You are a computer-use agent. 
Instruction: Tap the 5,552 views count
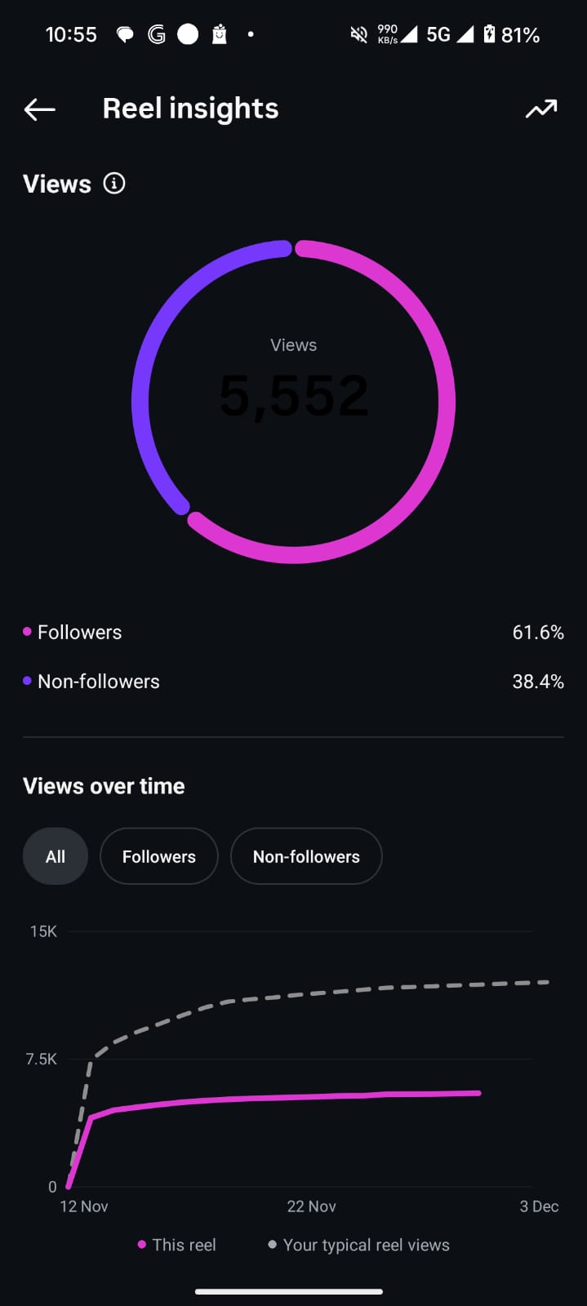click(293, 396)
